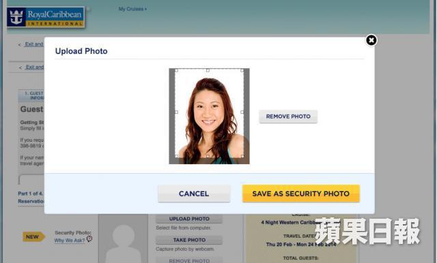Image resolution: width=437 pixels, height=263 pixels.
Task: Save as Security Photo
Action: point(301,194)
